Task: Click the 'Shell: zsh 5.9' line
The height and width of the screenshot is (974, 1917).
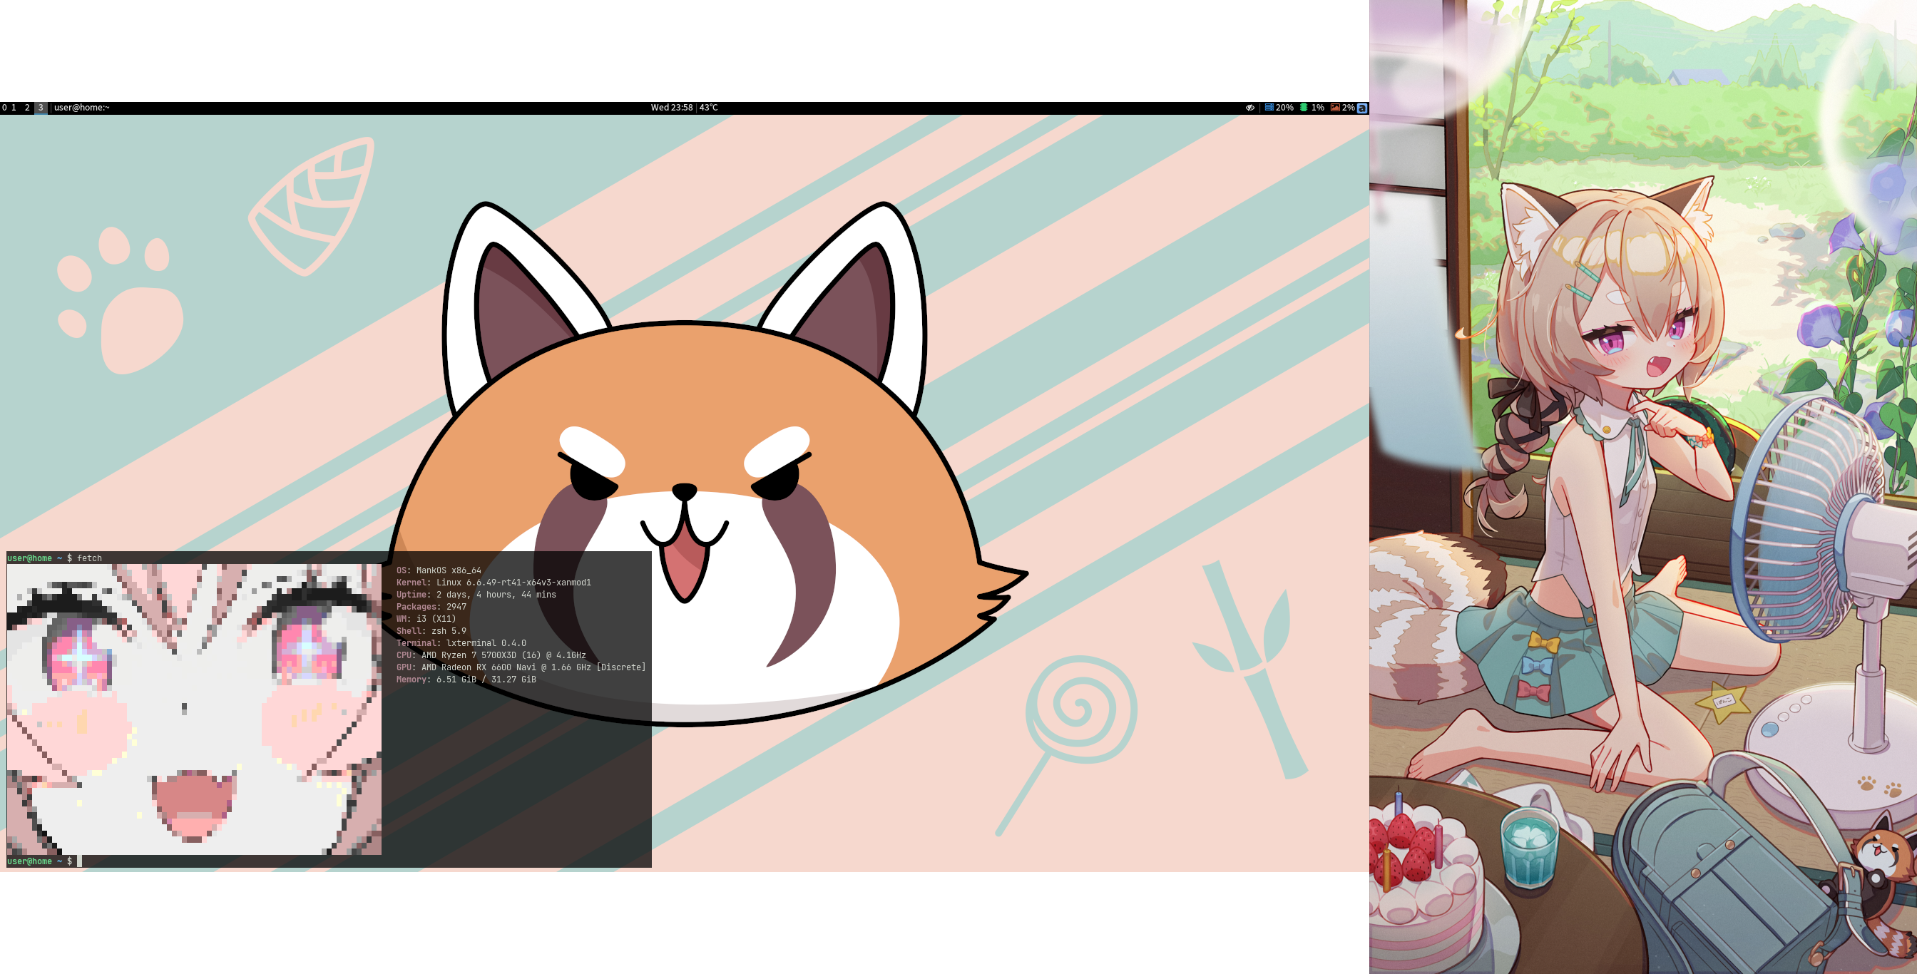Action: (x=431, y=631)
